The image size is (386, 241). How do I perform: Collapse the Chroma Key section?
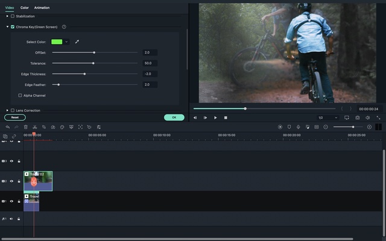(7, 27)
